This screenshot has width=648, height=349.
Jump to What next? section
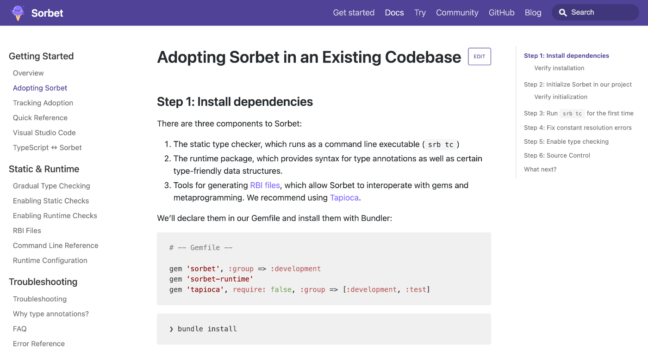pyautogui.click(x=540, y=169)
